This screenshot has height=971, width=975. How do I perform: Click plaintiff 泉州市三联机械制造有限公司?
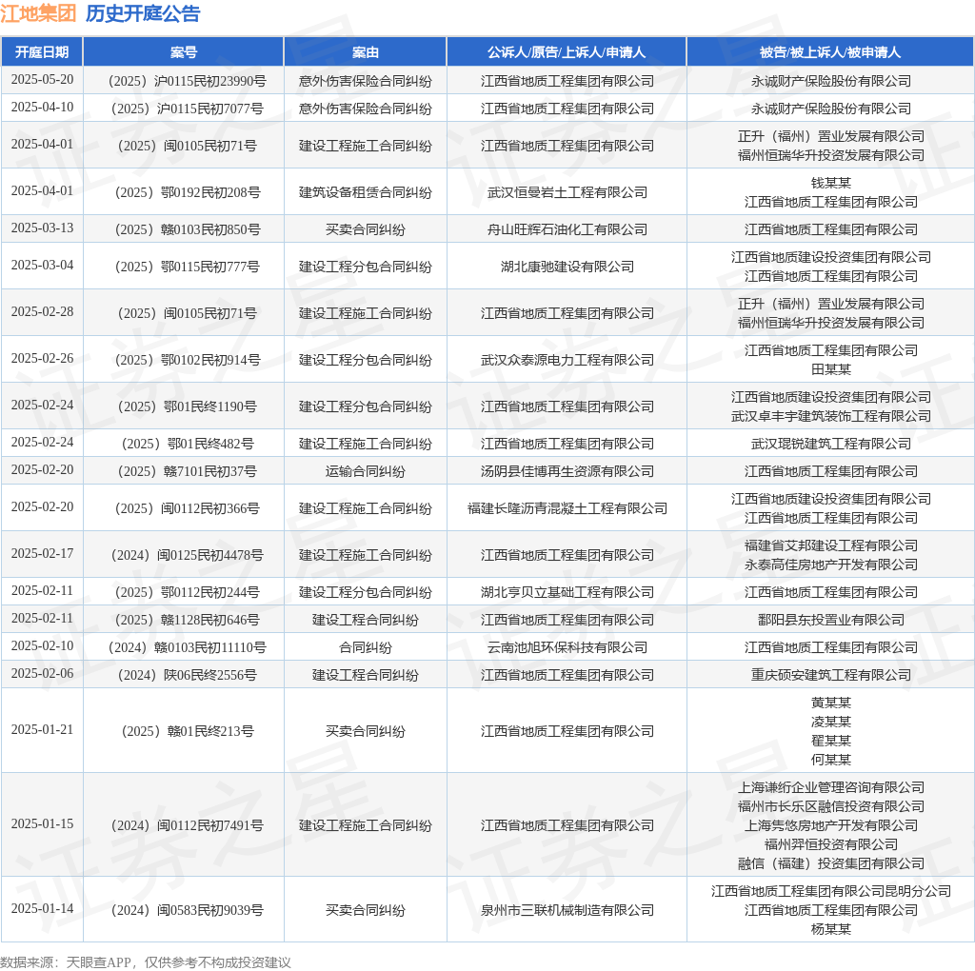567,911
